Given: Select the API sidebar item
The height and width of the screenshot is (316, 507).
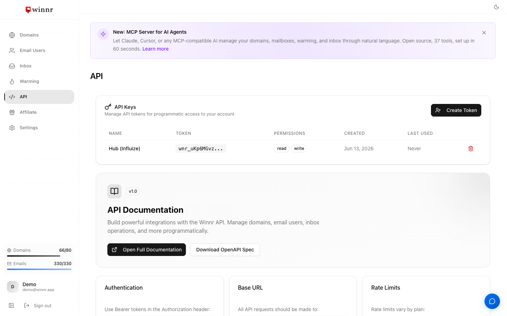Looking at the screenshot, I should (x=39, y=97).
